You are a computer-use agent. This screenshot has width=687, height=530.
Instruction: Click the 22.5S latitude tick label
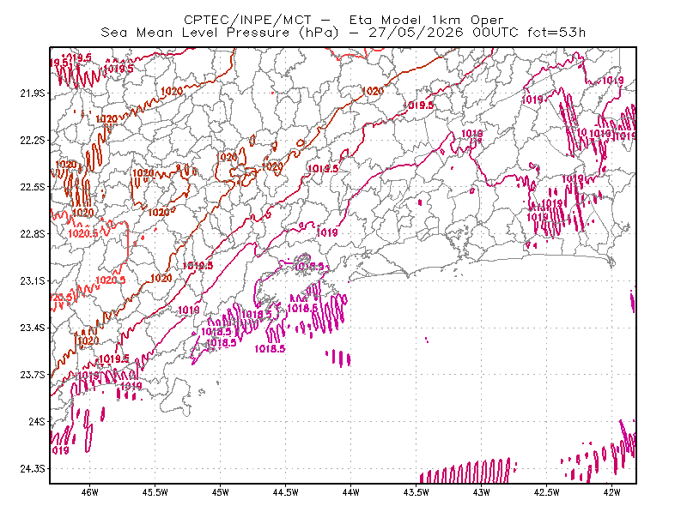click(x=33, y=187)
